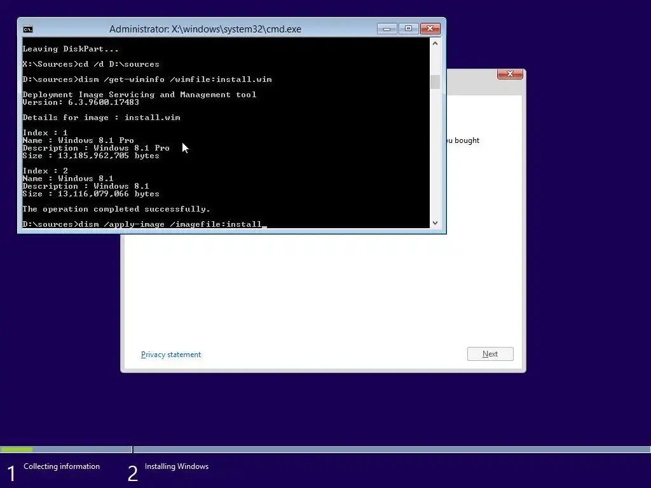Click the 'Index : 1' line
Image resolution: width=651 pixels, height=488 pixels.
[45, 133]
